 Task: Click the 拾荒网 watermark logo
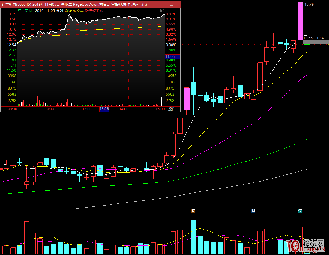[x=306, y=246]
